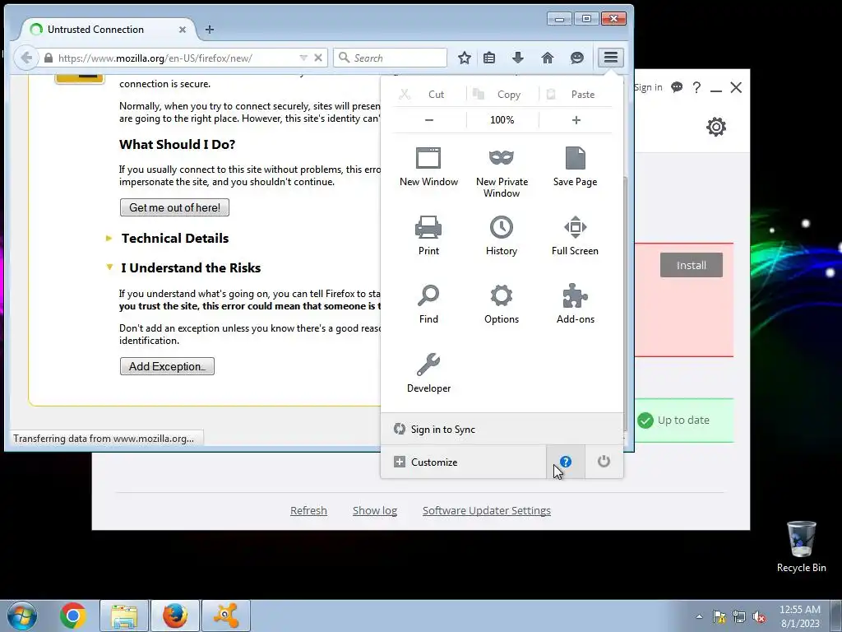Click the padlock site identity icon
Screen dimensions: 842x632
[x=49, y=58]
